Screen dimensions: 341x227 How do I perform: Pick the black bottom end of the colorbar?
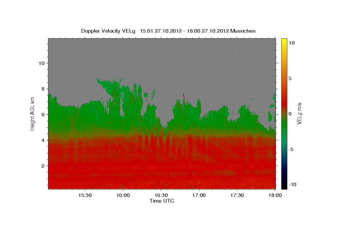point(284,186)
